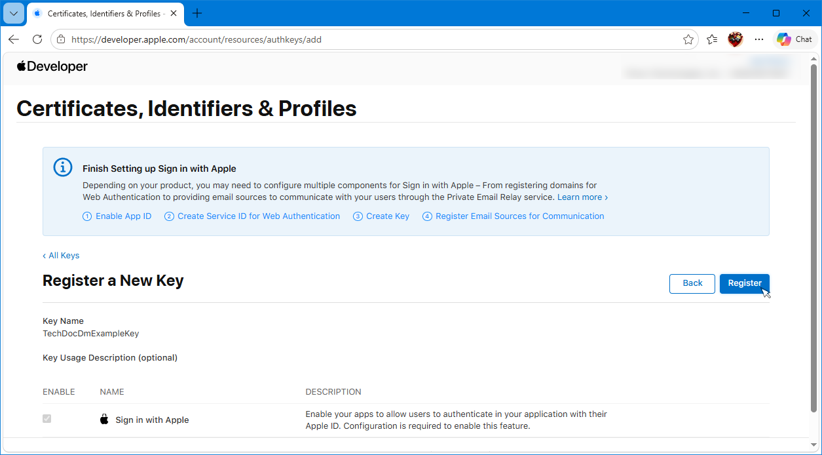Click the DESCRIPTION column header
Screen dimensions: 822x455
tap(333, 392)
